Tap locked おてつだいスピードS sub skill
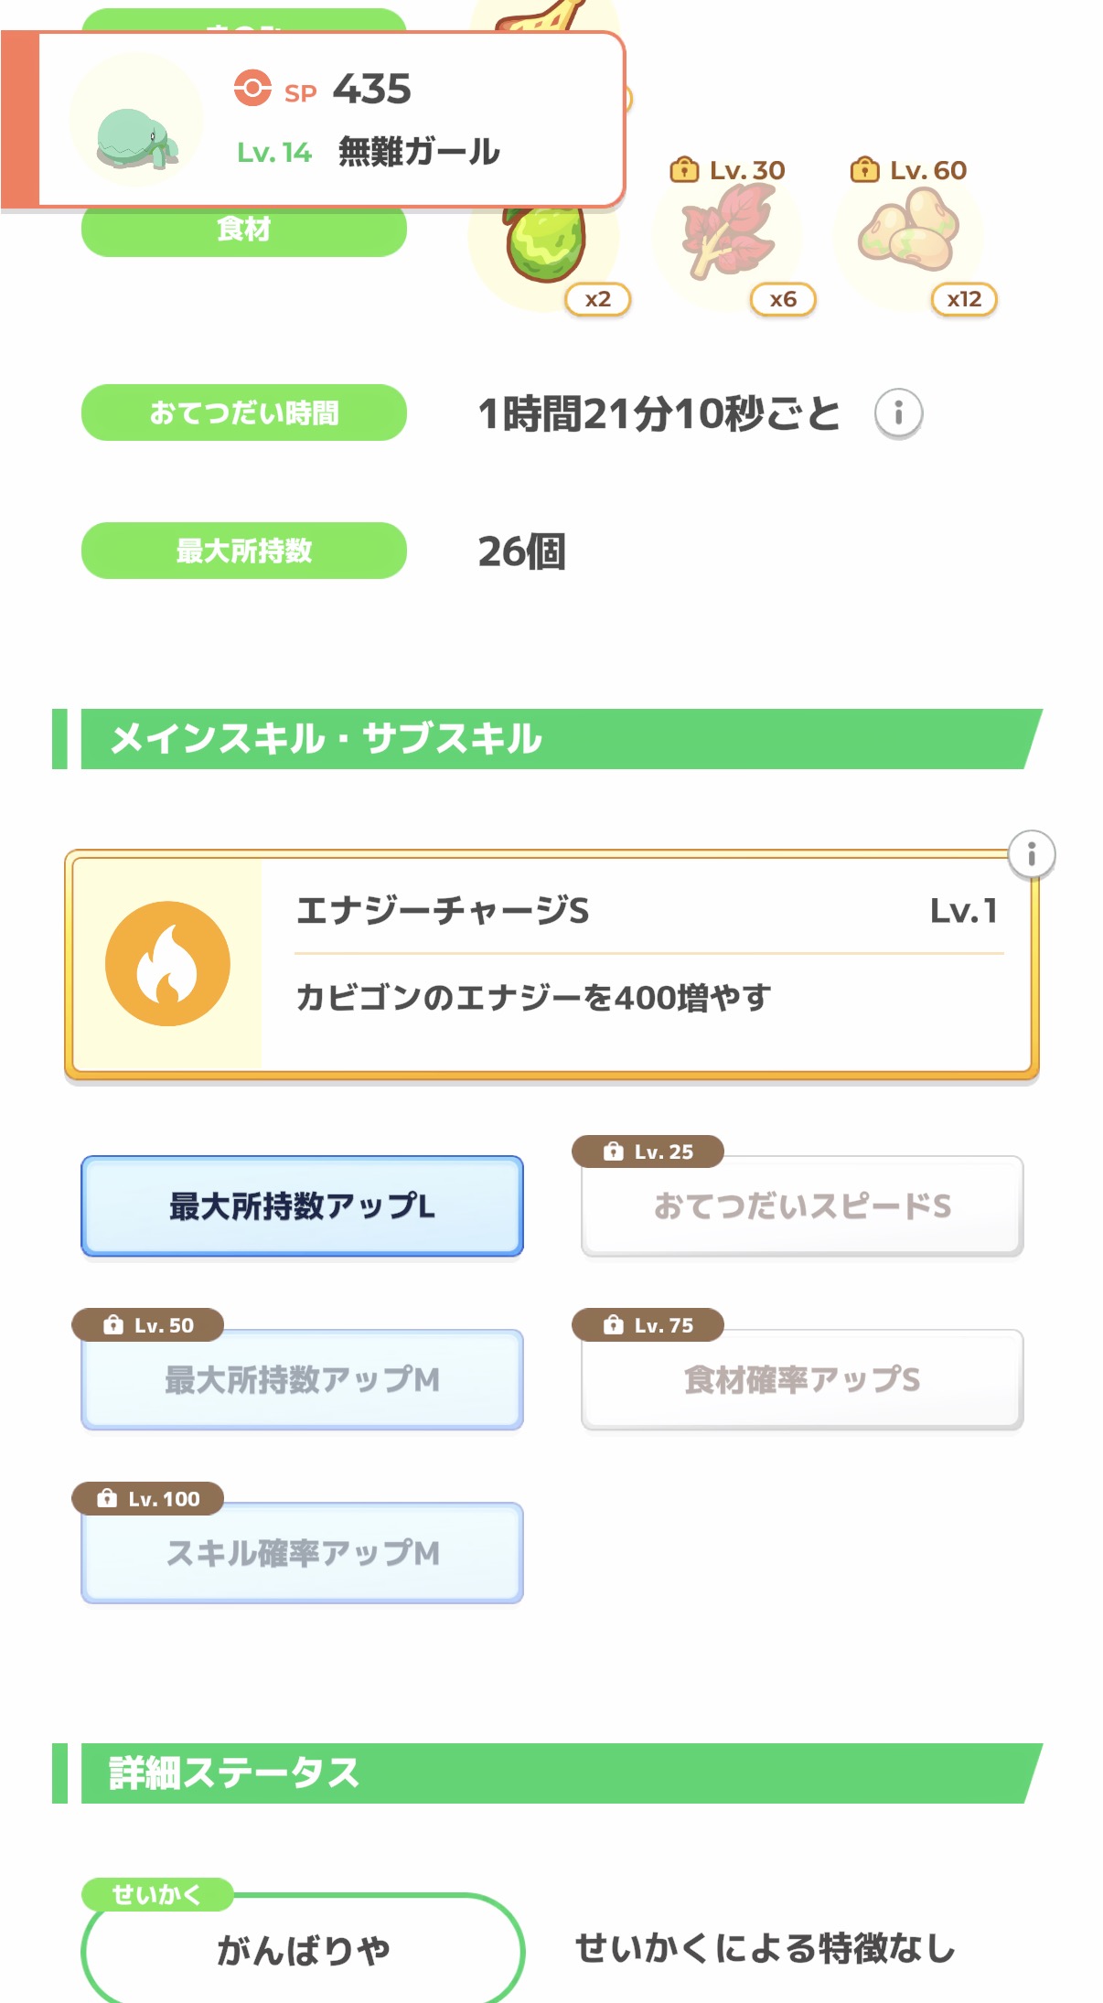 802,1206
